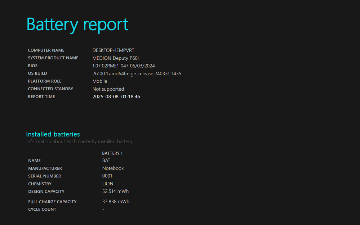Click the OS build version string
The width and height of the screenshot is (360, 225).
pyautogui.click(x=137, y=73)
